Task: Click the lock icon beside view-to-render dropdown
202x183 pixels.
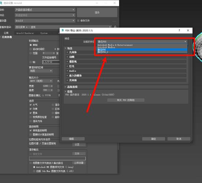Action: pos(115,27)
